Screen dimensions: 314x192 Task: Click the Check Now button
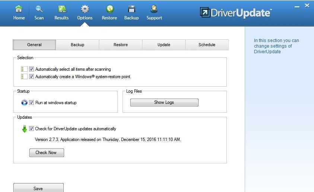47,153
